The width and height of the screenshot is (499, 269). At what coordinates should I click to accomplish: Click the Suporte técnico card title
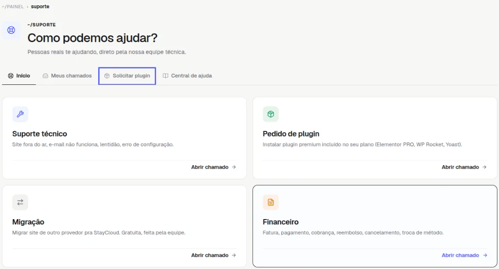(x=40, y=134)
